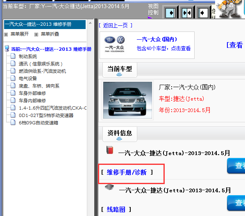The width and height of the screenshot is (245, 216).
Task: Click root node 当前:一汽大众--捷达--2013 维修手册
Action: click(51, 49)
